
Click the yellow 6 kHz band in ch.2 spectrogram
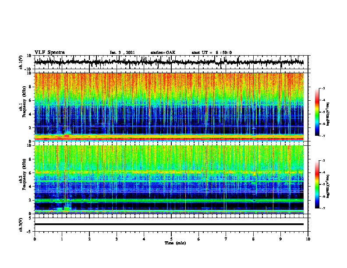click(169, 172)
